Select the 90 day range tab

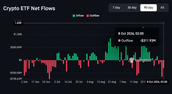tap(148, 8)
